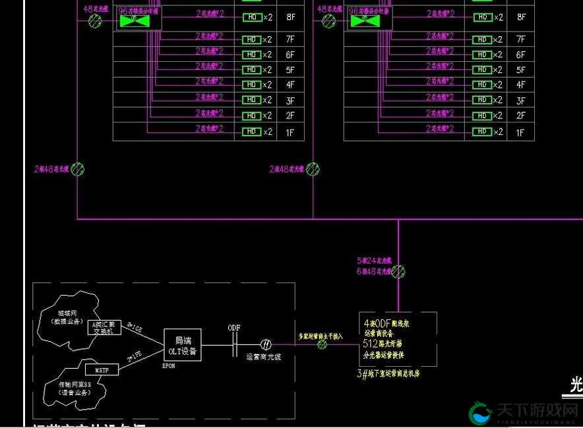Select the 8F HD box in left riser
The height and width of the screenshot is (428, 583).
pyautogui.click(x=252, y=17)
